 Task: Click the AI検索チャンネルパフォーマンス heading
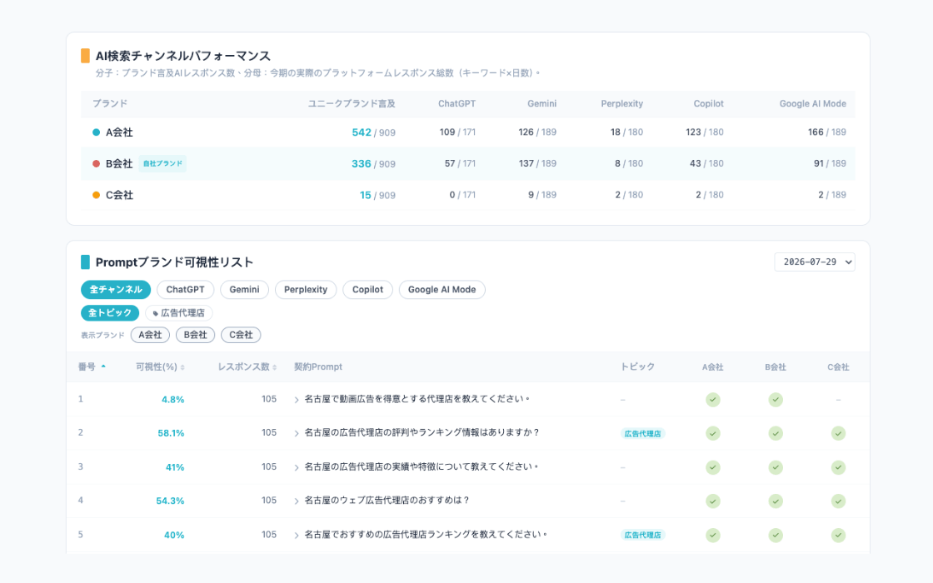(183, 56)
